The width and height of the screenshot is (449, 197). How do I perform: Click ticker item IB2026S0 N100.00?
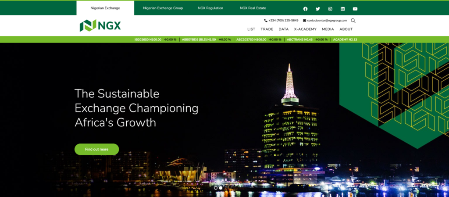click(148, 39)
